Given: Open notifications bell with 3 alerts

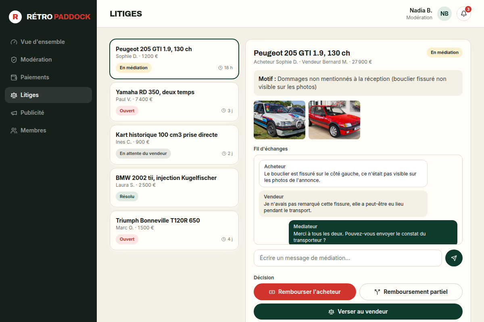Looking at the screenshot, I should (464, 14).
